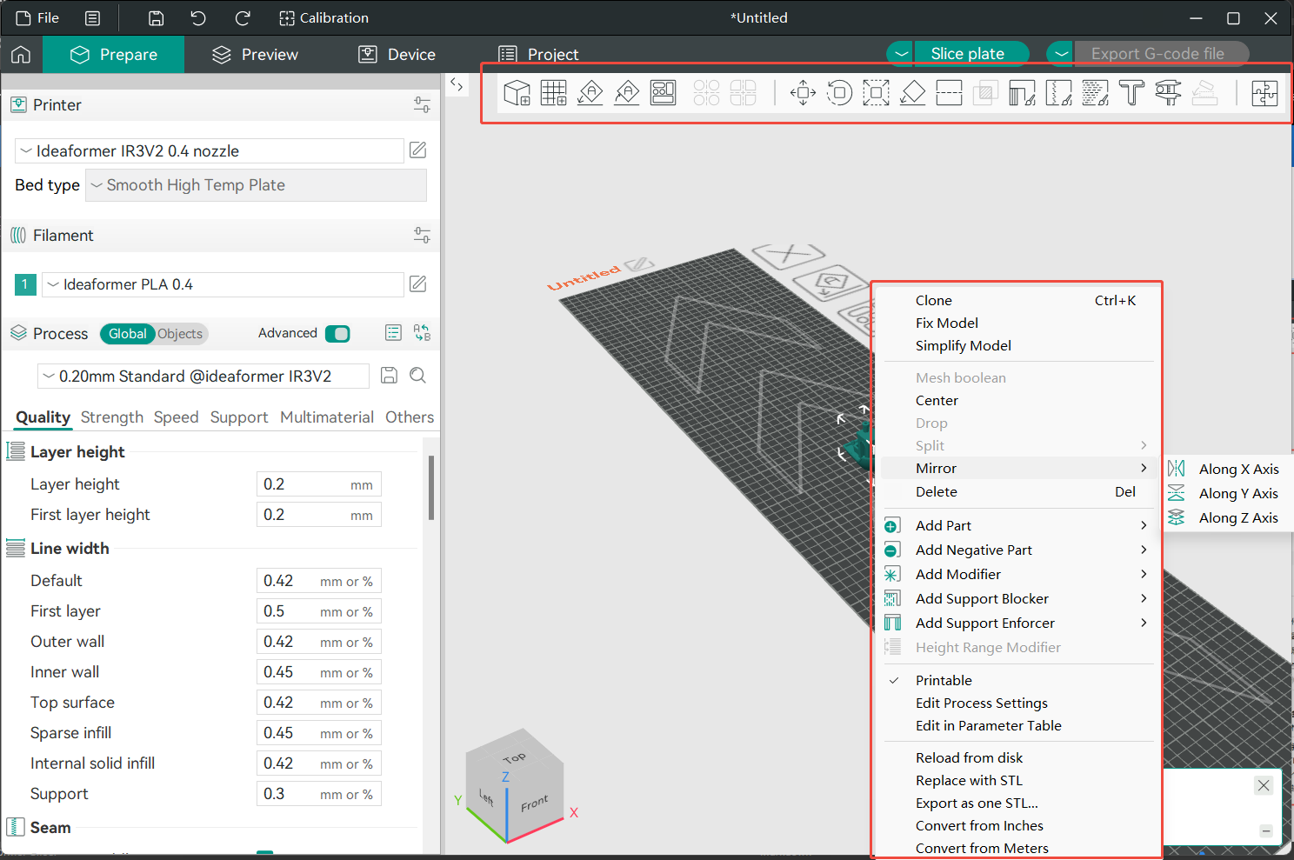Open the Calibration menu

[323, 17]
